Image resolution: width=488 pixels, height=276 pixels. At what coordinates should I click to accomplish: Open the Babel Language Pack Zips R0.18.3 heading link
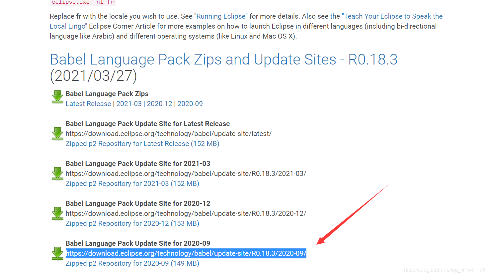(x=223, y=60)
